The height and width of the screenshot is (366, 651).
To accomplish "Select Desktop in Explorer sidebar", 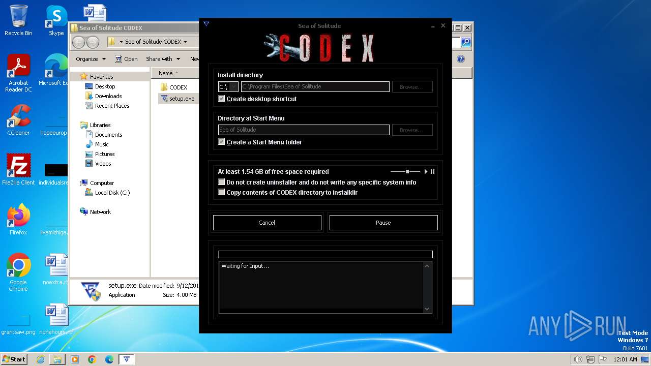I will click(x=105, y=86).
